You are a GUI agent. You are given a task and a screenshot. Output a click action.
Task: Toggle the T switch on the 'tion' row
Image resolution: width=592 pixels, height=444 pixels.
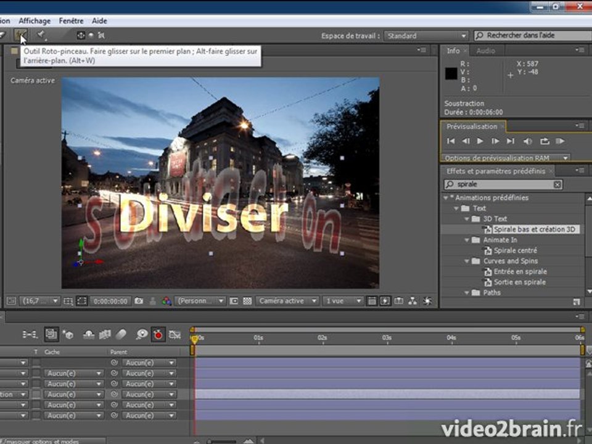point(36,394)
